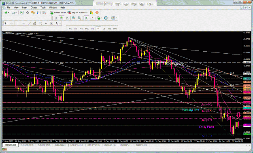Switch chart to bar chart mode
This screenshot has width=253, height=153.
[x=56, y=18]
